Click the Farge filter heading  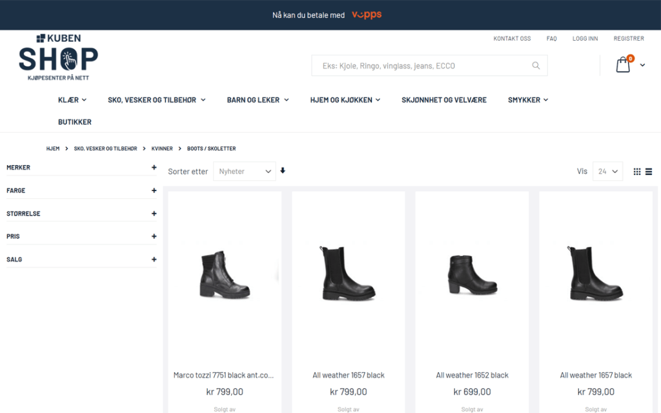(15, 190)
